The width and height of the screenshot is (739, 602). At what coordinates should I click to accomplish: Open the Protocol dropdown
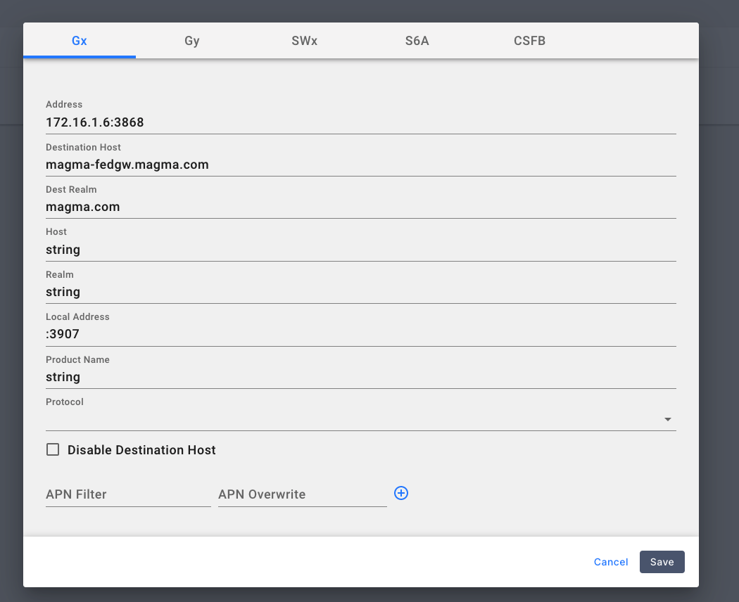(360, 419)
